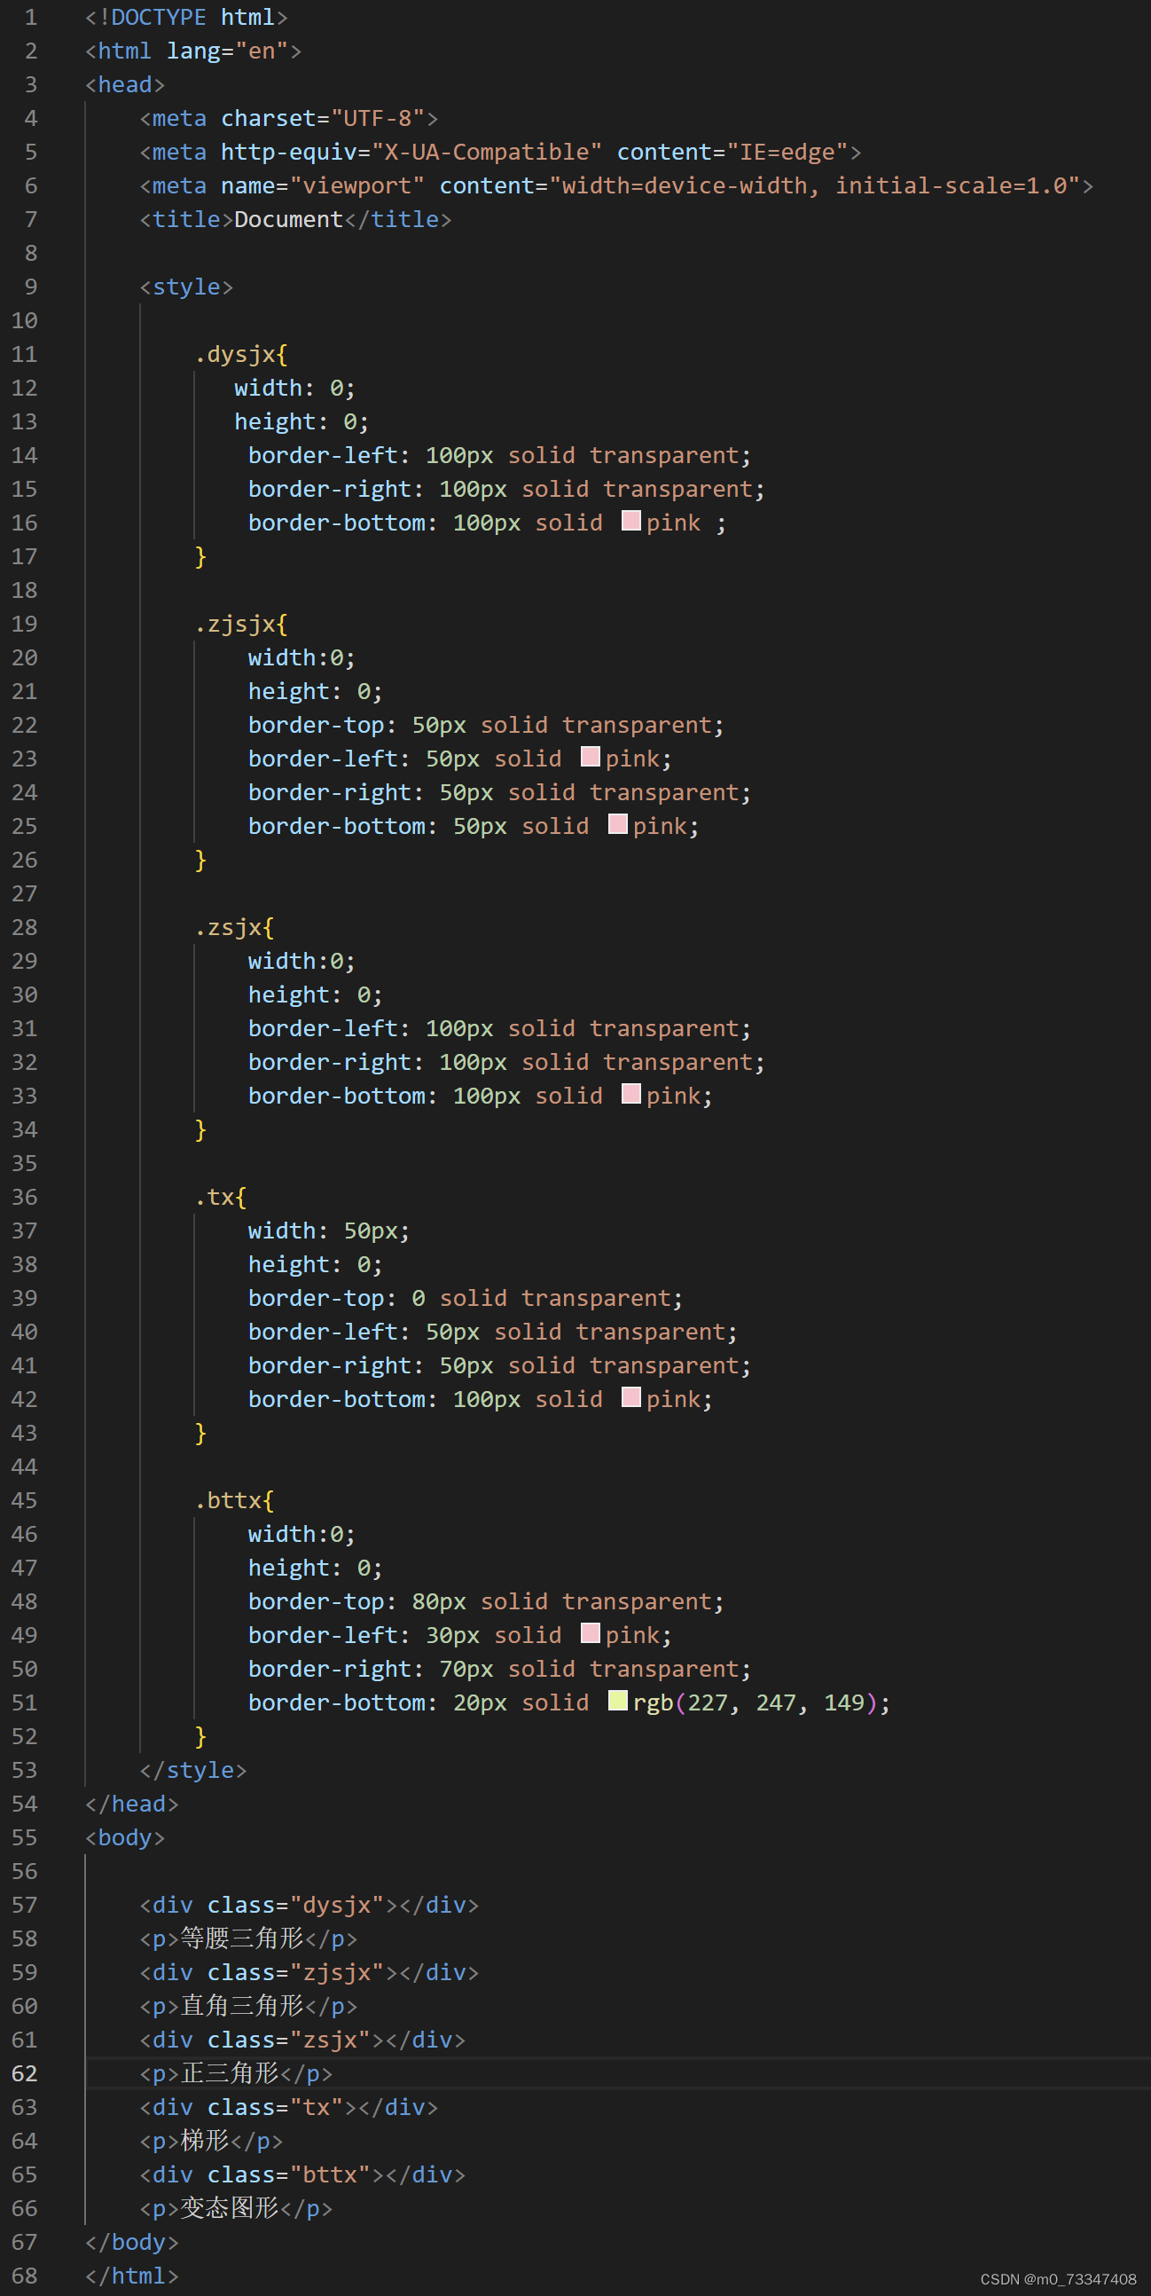
Task: Click the paragraph text 等腰三角形
Action: pyautogui.click(x=242, y=1938)
